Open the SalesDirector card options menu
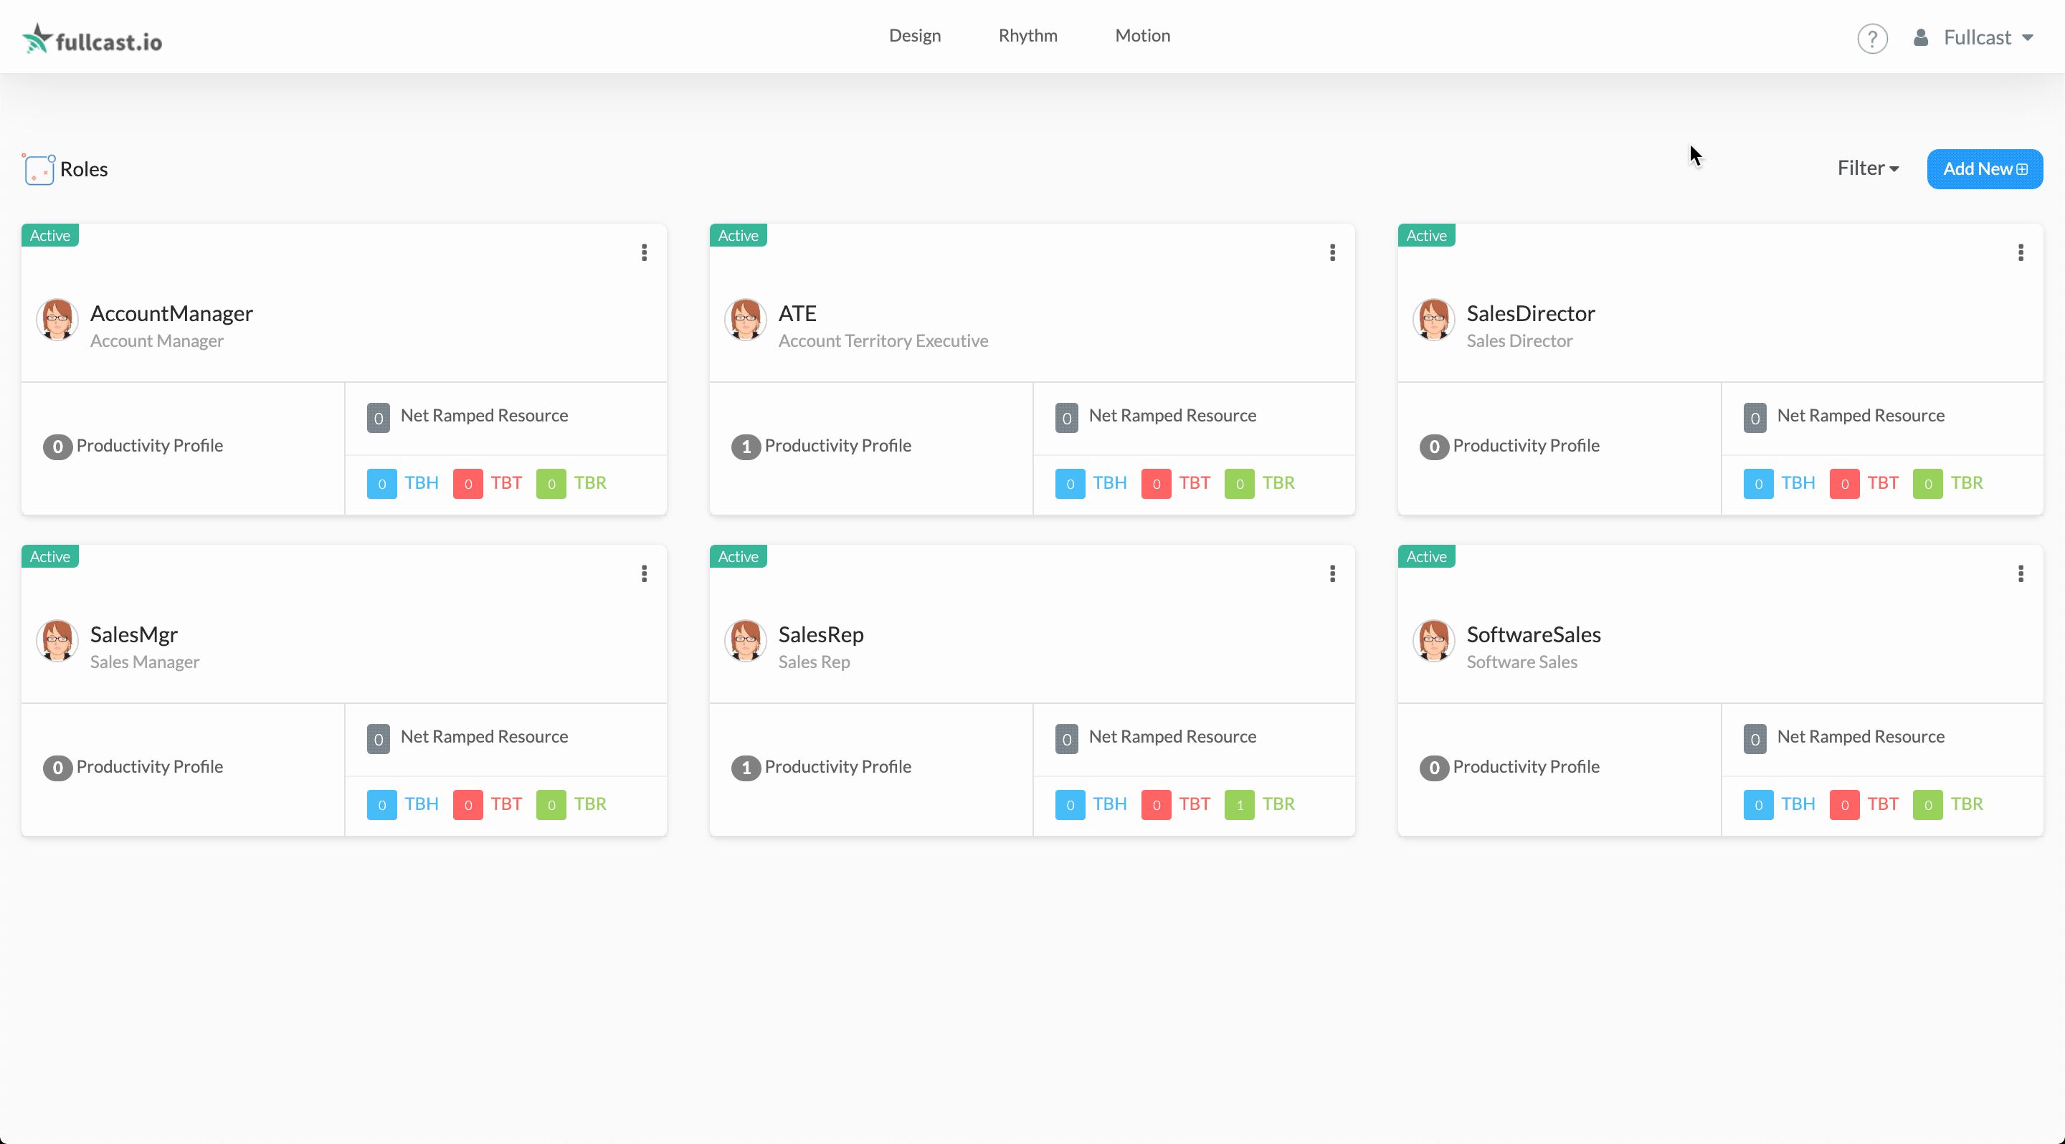The image size is (2065, 1144). (2020, 253)
